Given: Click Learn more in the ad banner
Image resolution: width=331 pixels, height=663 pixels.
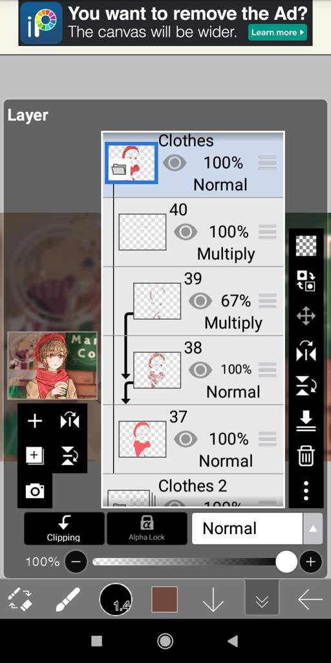Looking at the screenshot, I should tap(277, 32).
